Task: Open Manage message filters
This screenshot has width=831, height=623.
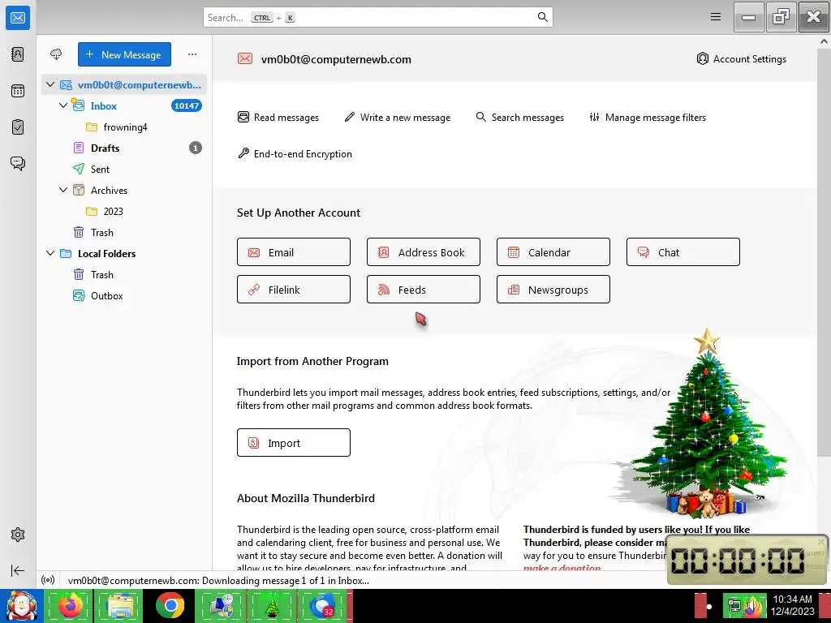Action: [x=648, y=117]
